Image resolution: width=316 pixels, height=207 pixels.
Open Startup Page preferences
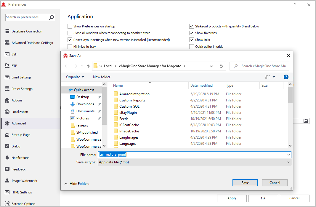tap(17, 135)
